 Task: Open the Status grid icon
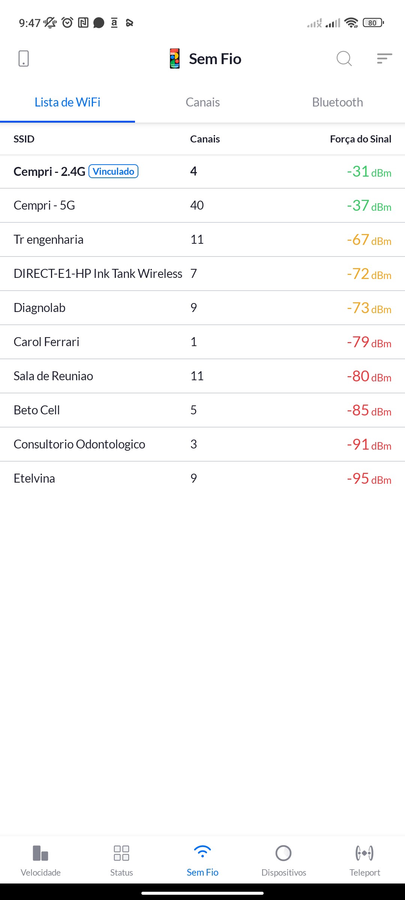[121, 853]
